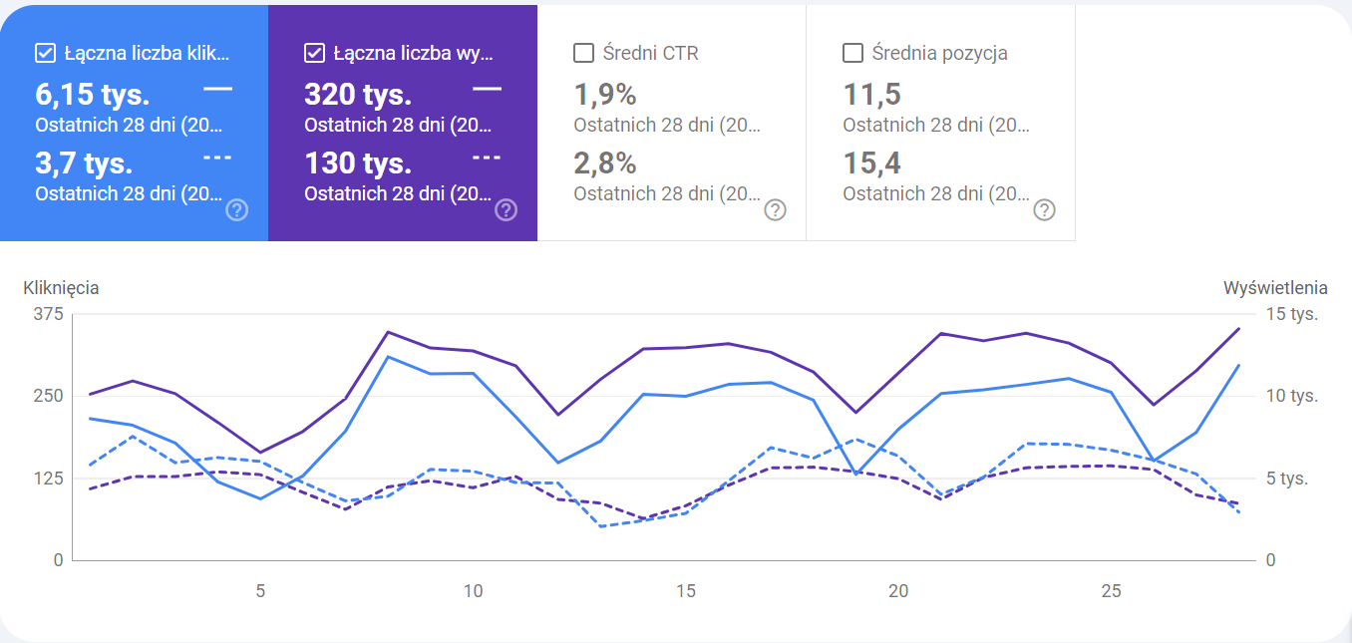The height and width of the screenshot is (643, 1352).
Task: Click dashed line legend on impressions card
Action: tap(487, 158)
